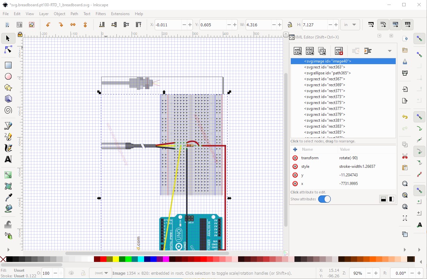Activate the 3D box tool

click(8, 99)
